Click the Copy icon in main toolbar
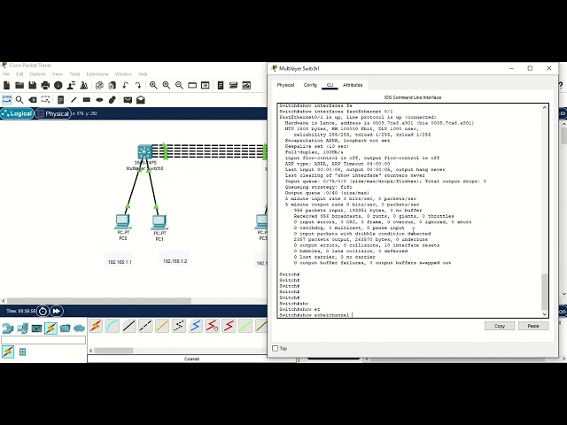The image size is (567, 425). [99, 85]
